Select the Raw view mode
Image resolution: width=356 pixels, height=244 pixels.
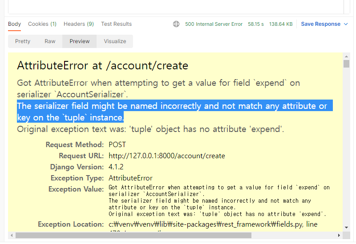(50, 41)
